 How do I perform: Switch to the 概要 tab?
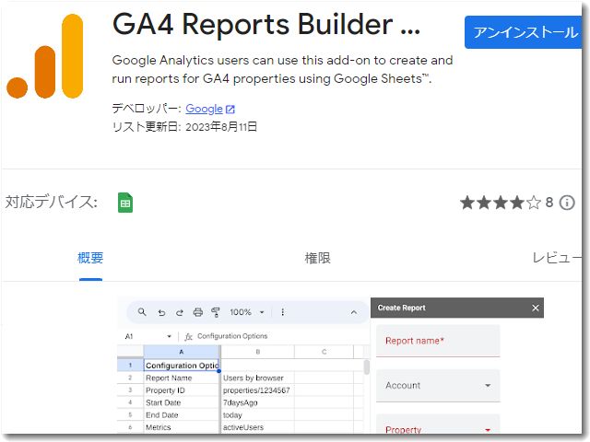[x=90, y=258]
